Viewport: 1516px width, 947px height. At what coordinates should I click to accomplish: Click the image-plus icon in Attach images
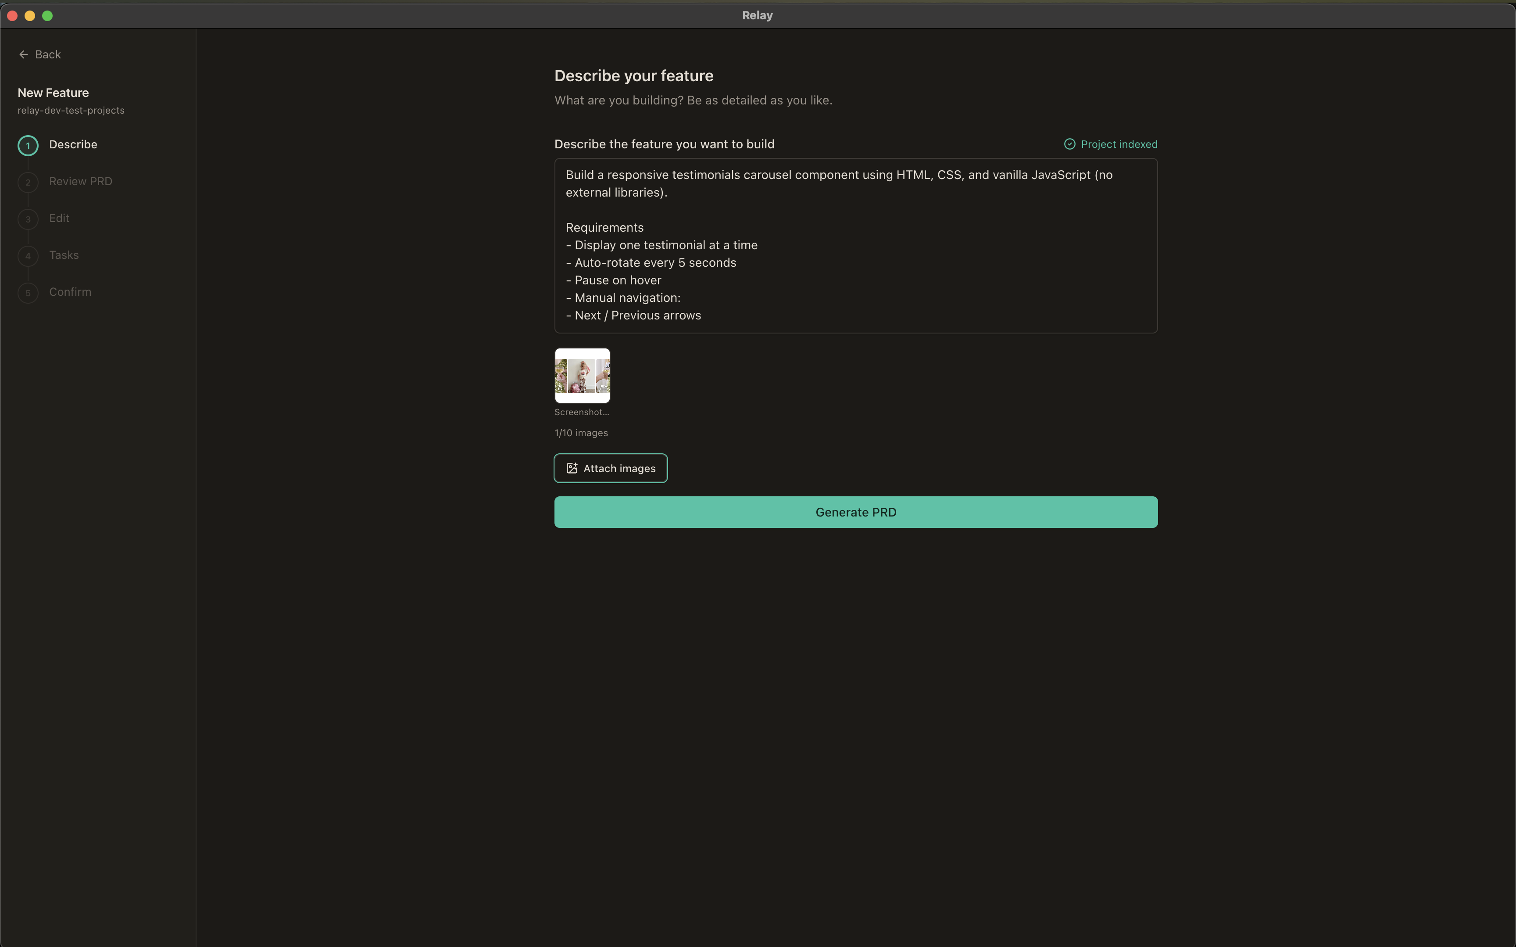572,469
